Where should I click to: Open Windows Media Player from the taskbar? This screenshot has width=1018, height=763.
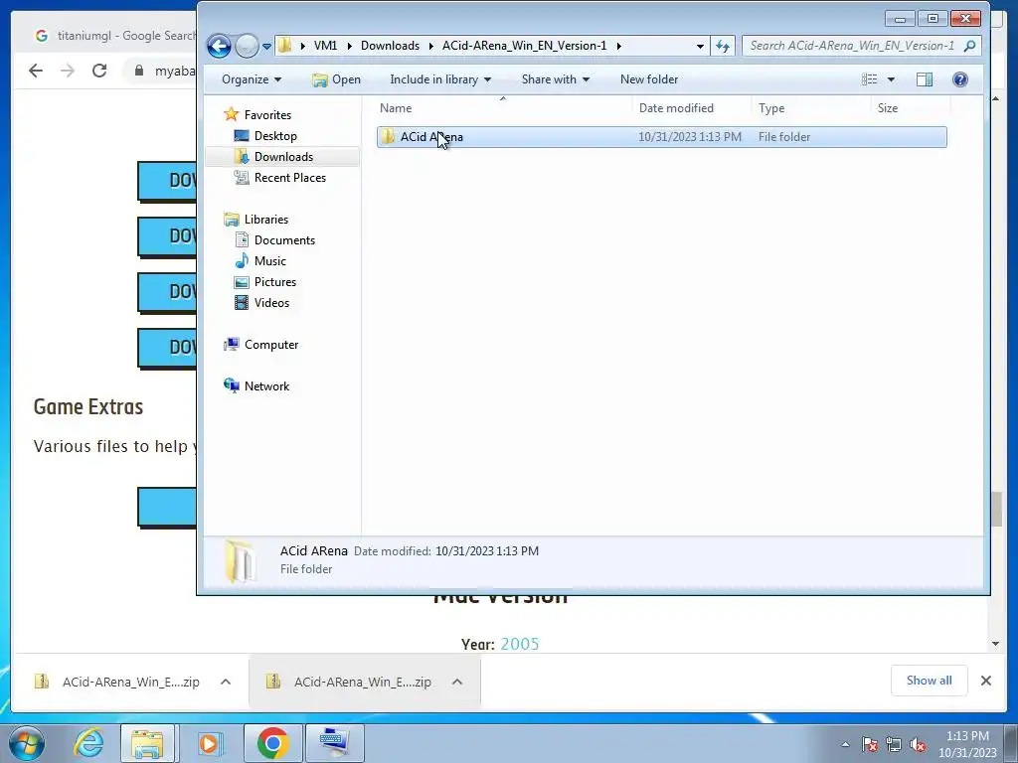click(x=209, y=743)
